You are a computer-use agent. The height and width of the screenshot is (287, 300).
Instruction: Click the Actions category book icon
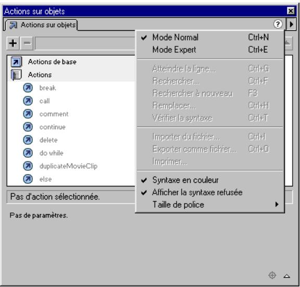16,75
